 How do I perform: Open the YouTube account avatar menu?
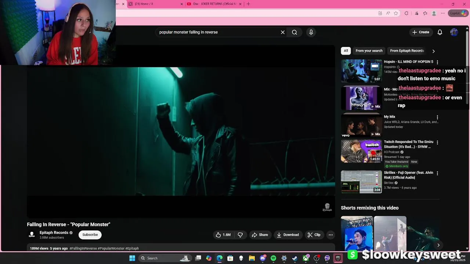tap(454, 32)
